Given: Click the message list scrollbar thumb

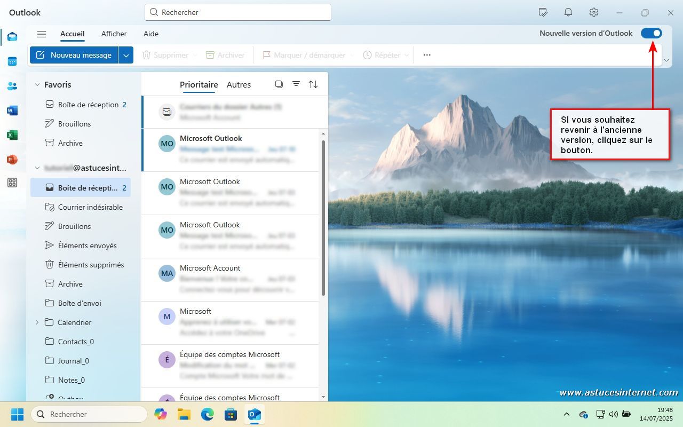Looking at the screenshot, I should click(x=323, y=218).
